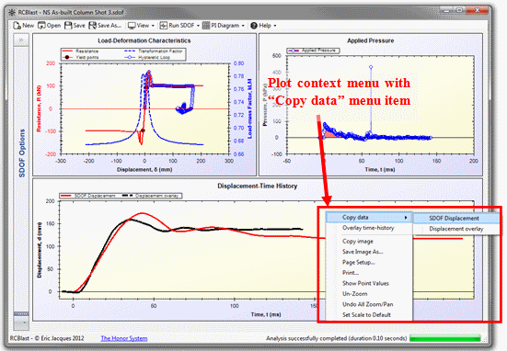
Task: Click Show Point Values menu item
Action: tap(365, 283)
